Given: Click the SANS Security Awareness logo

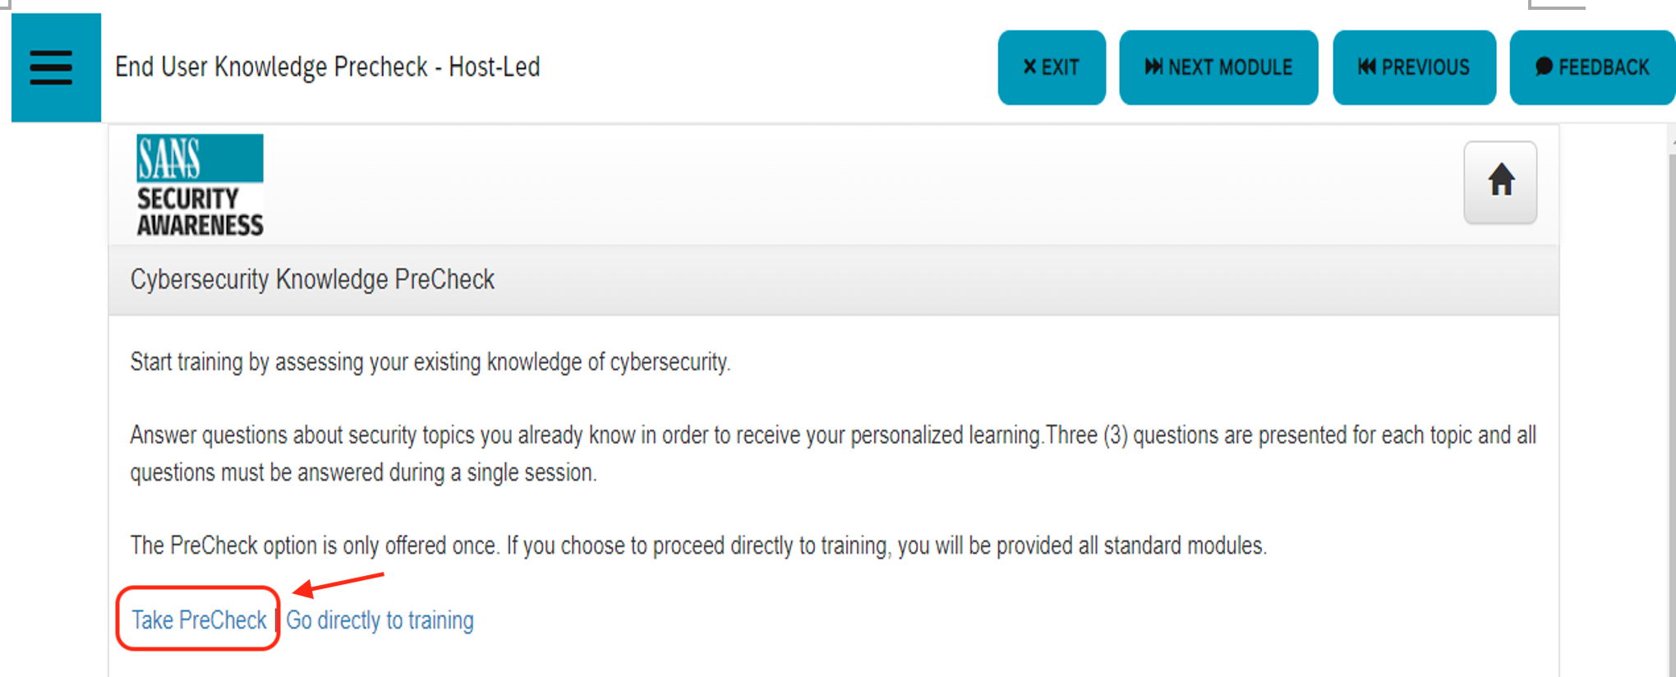Looking at the screenshot, I should (x=200, y=186).
